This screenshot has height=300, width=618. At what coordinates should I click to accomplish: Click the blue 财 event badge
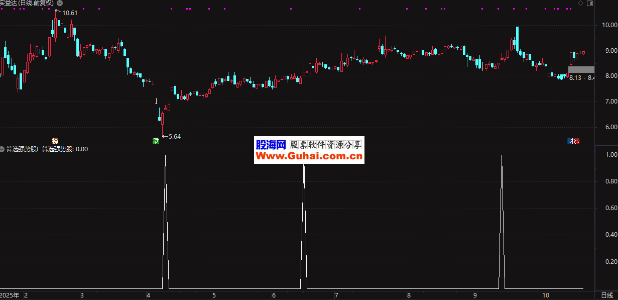point(570,141)
